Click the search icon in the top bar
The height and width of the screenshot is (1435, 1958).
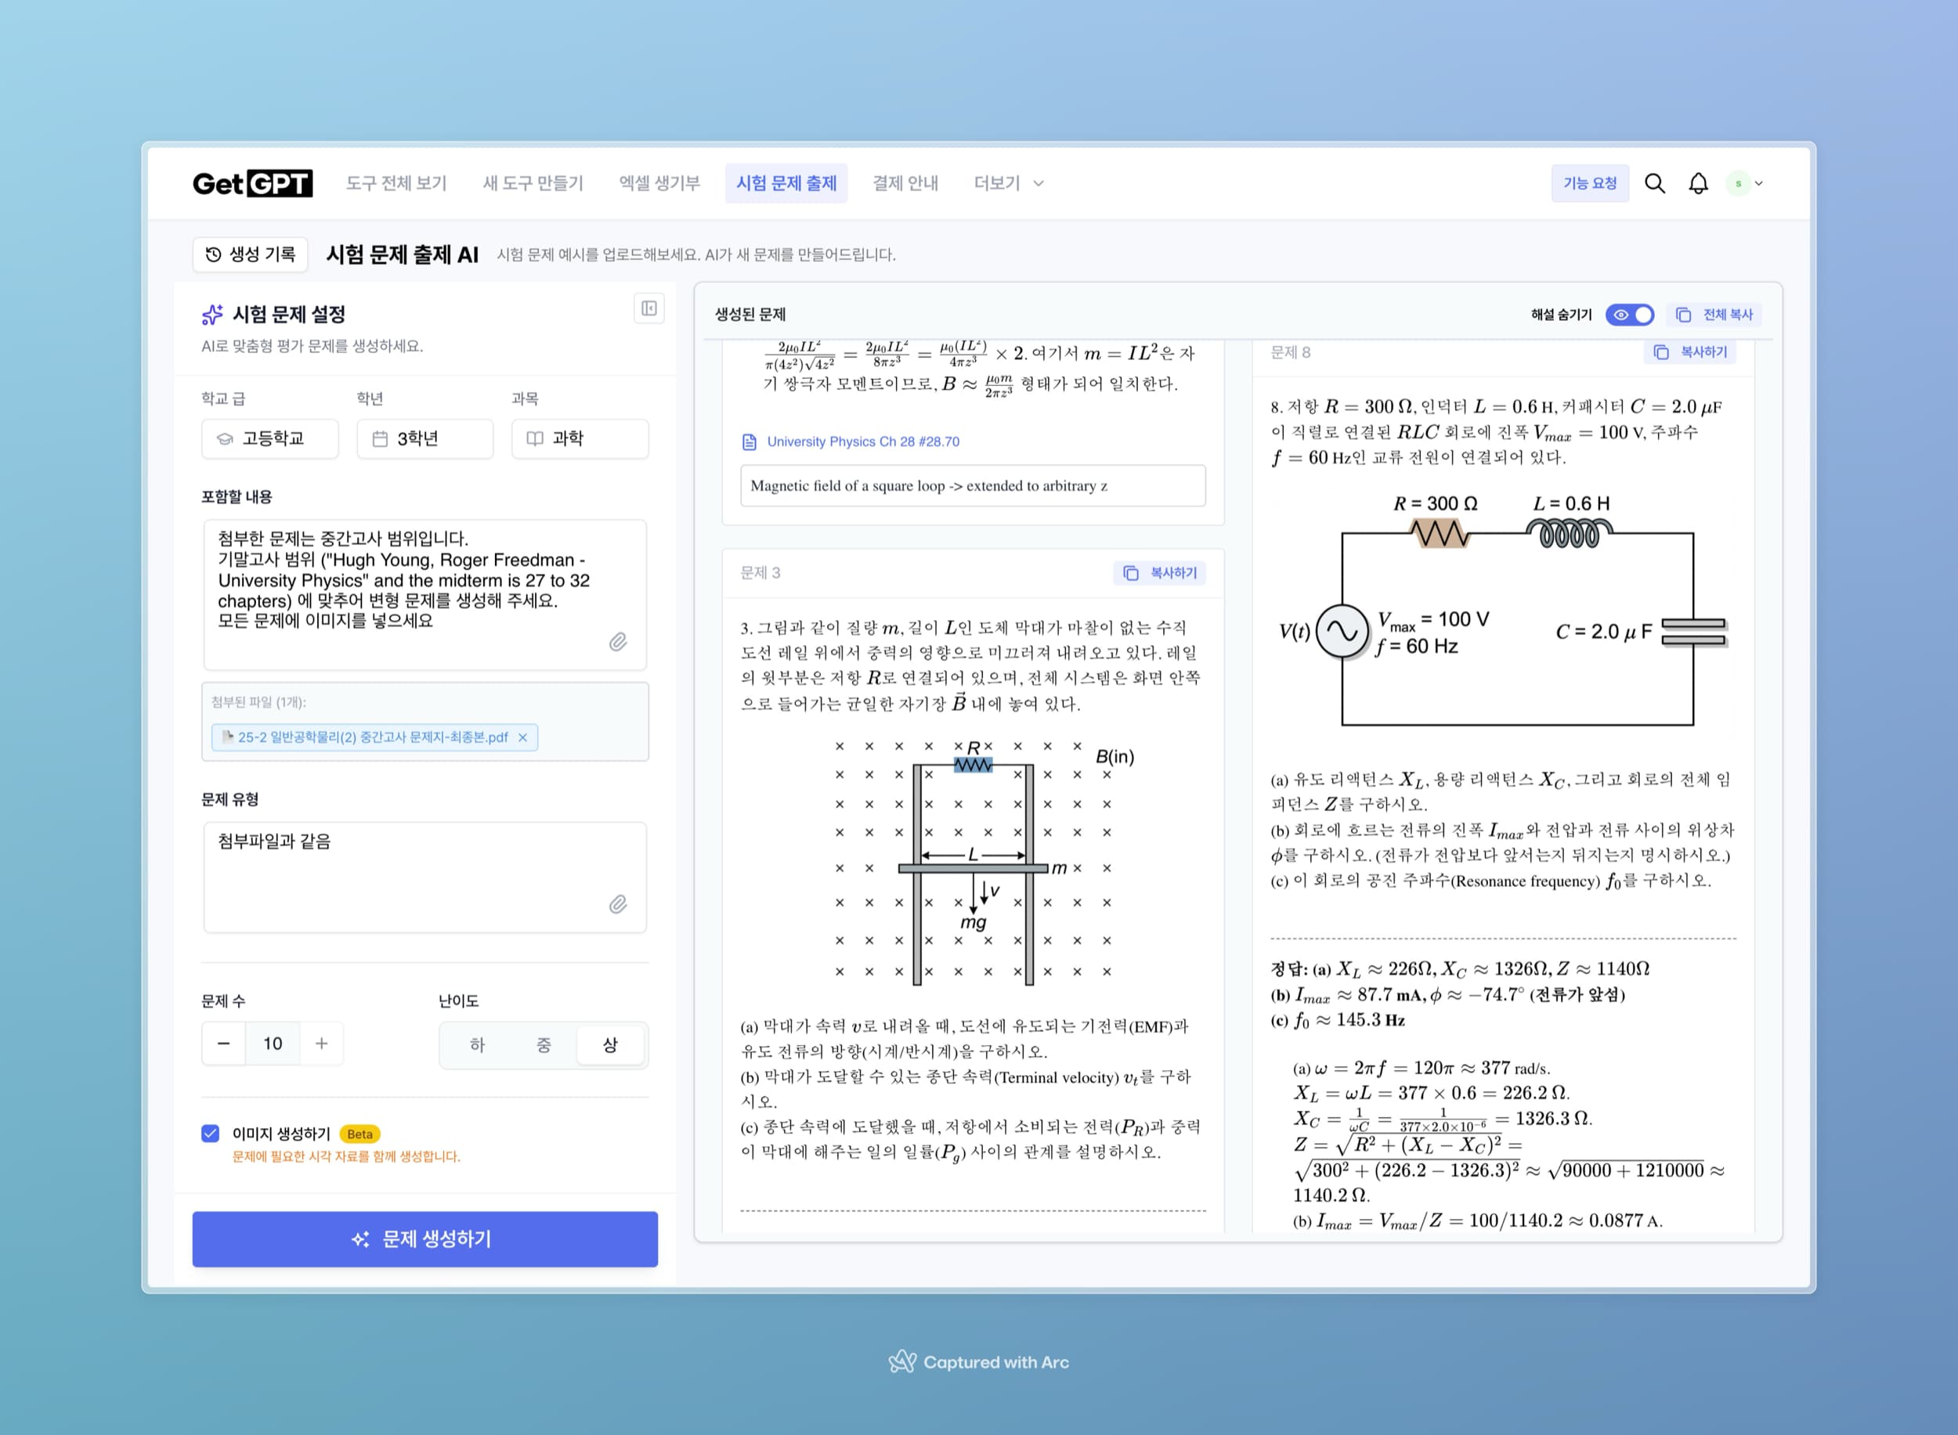point(1656,183)
